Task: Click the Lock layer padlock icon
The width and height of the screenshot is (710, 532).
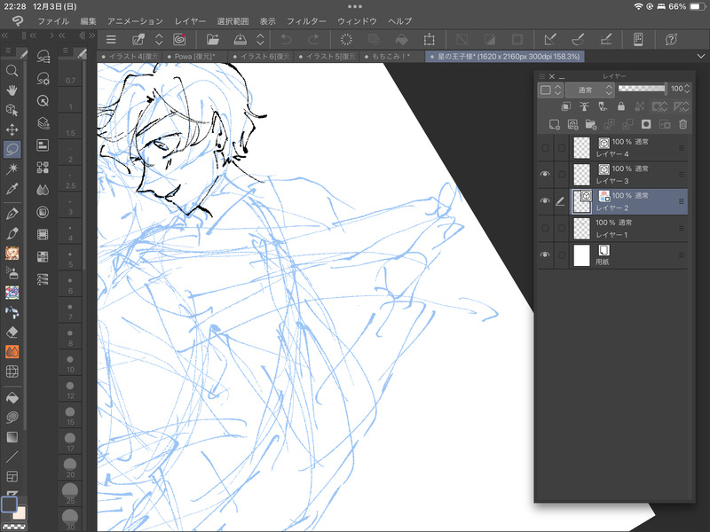Action: [x=620, y=106]
